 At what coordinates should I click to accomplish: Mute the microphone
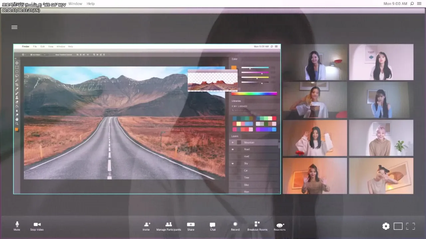point(17,226)
